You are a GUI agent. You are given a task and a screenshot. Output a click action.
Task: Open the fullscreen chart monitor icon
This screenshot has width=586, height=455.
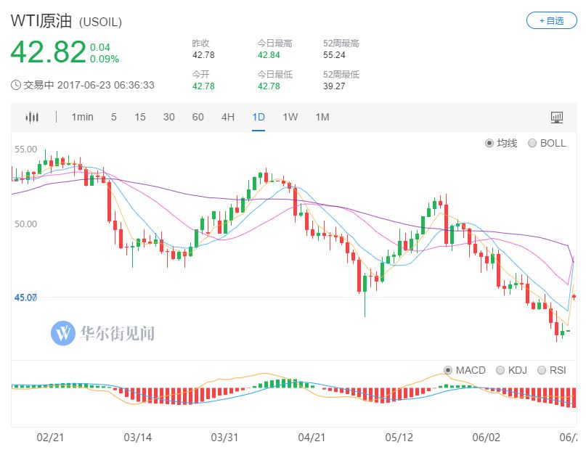click(x=557, y=117)
